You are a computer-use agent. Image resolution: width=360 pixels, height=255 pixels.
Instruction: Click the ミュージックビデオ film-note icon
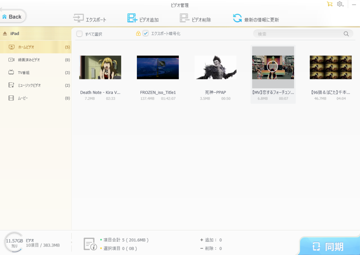[x=11, y=85]
